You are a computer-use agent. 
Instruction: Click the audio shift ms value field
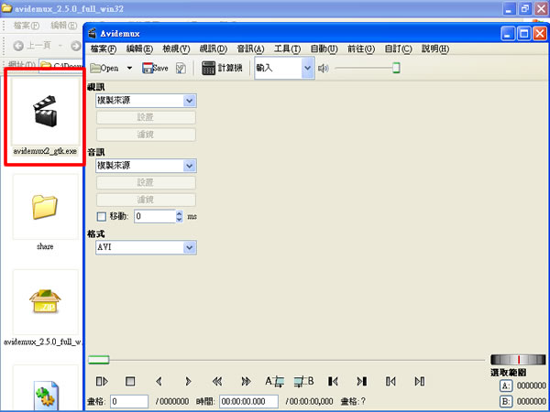(x=155, y=216)
